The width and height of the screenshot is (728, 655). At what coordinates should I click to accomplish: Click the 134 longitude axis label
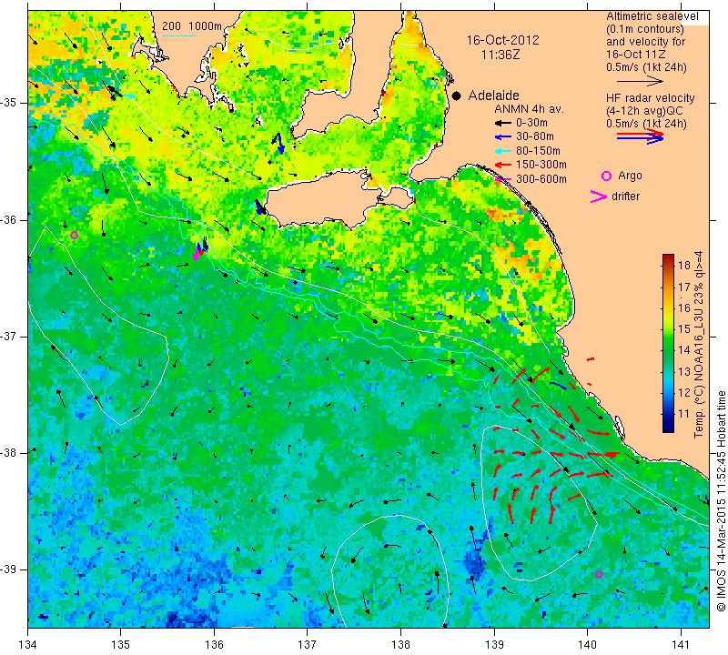(28, 645)
